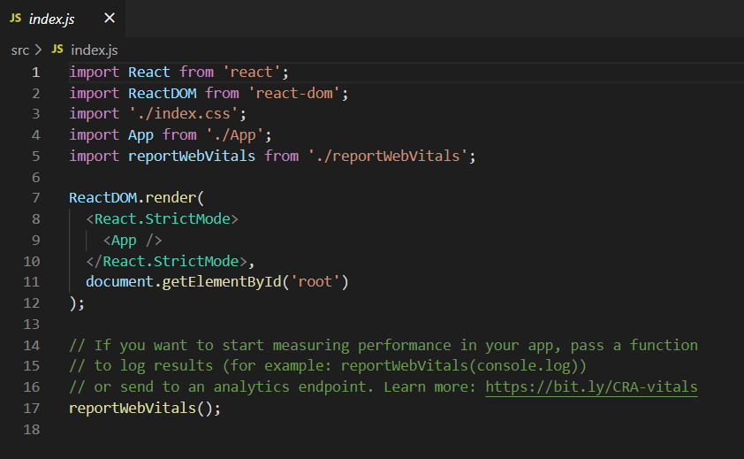
Task: Click the React identifier on line 1
Action: click(x=149, y=73)
